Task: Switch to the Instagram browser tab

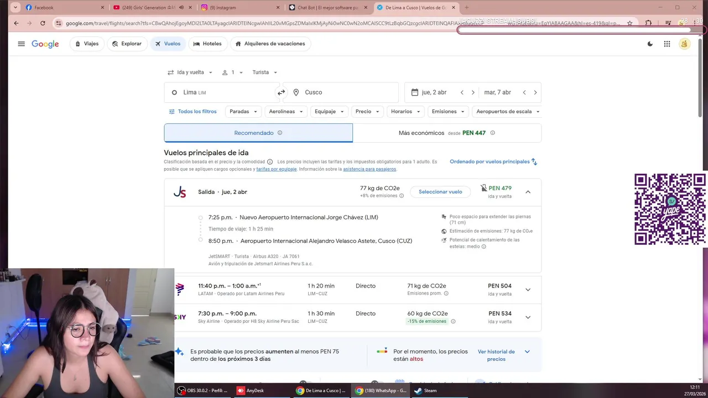Action: [240, 8]
